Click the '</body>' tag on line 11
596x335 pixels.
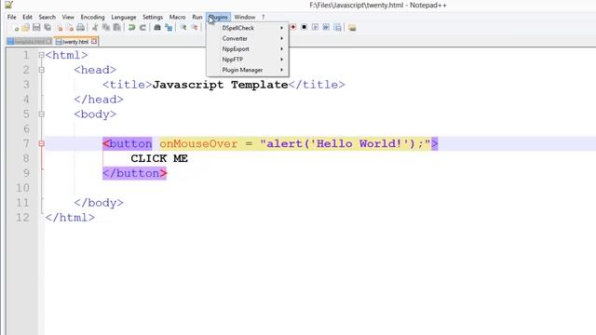[x=99, y=203]
